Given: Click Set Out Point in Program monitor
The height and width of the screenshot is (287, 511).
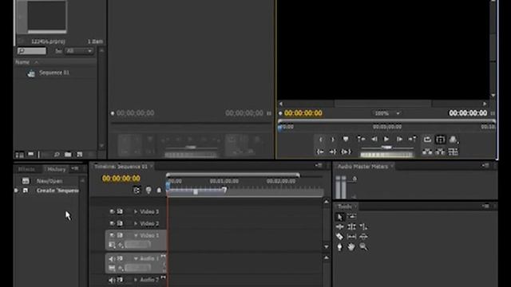Looking at the screenshot, I should tap(333, 140).
